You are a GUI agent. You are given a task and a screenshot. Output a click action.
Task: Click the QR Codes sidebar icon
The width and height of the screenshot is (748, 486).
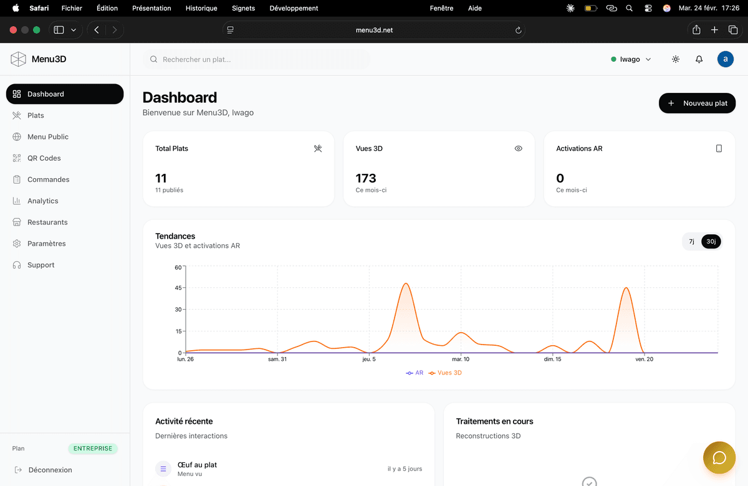click(17, 158)
